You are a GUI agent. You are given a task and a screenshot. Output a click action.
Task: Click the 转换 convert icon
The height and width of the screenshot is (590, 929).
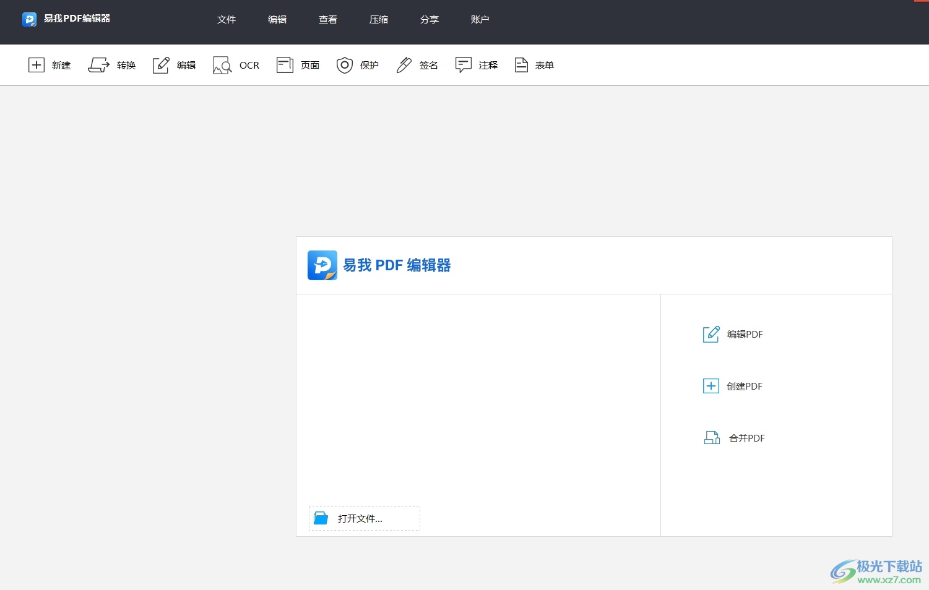(99, 65)
